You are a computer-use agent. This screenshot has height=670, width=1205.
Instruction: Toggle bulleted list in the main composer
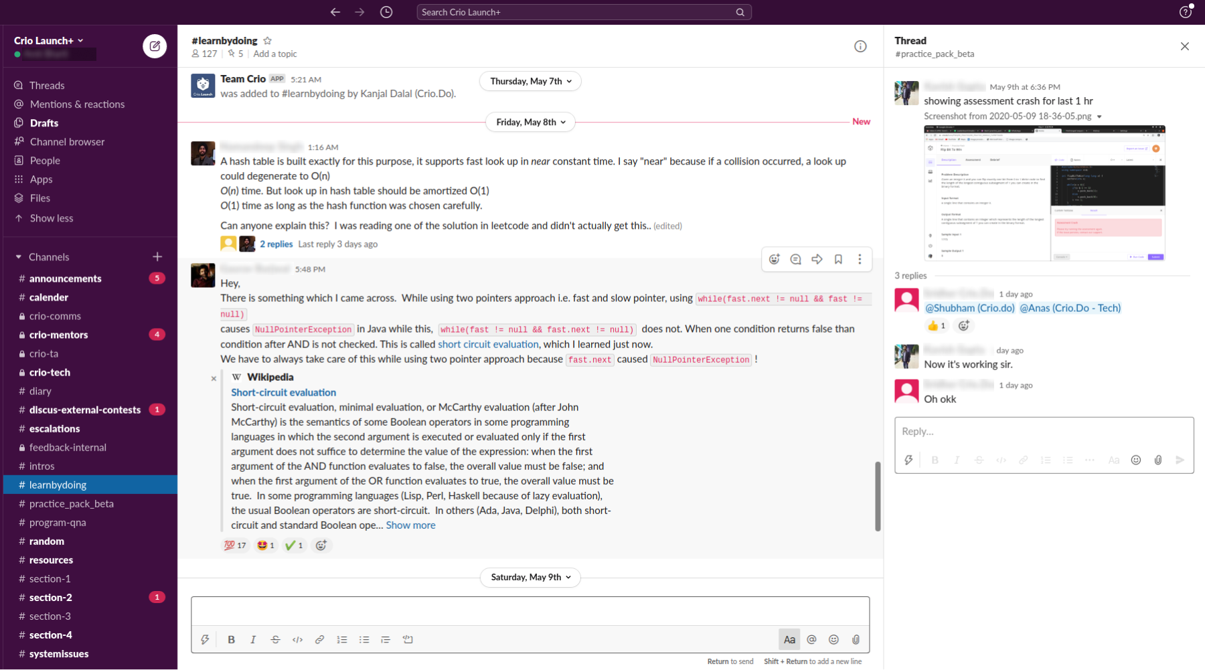pos(364,640)
